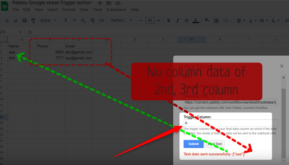Open more number formats 123
Screen dimensions: 289x165
101,20
